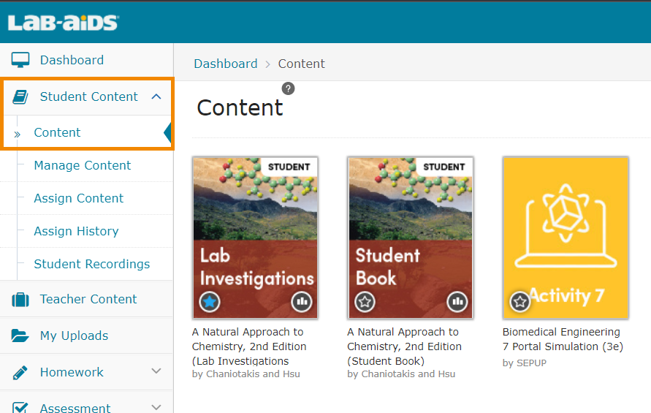Go to Dashboard via breadcrumb link
The image size is (651, 413).
pyautogui.click(x=225, y=64)
